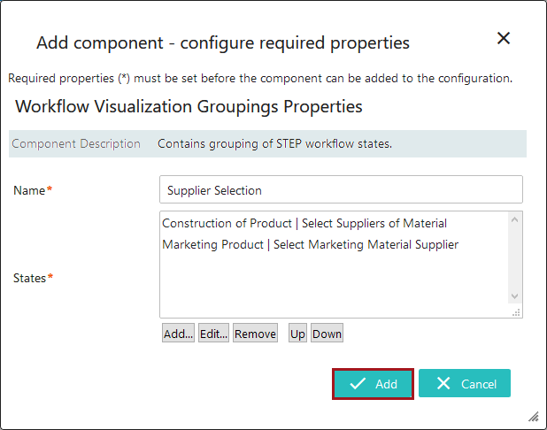
Task: Click the States field label
Action: coord(31,278)
